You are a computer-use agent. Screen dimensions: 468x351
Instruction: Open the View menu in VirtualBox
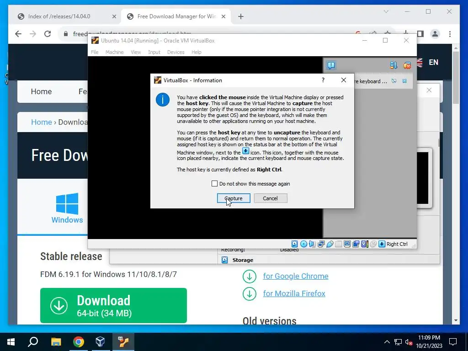coord(135,52)
